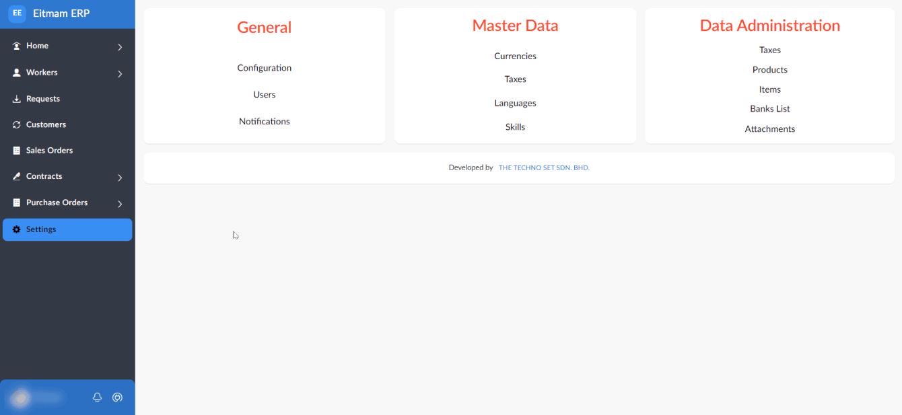Visit THE TECHNO SET SDN. BHD. link

[544, 167]
